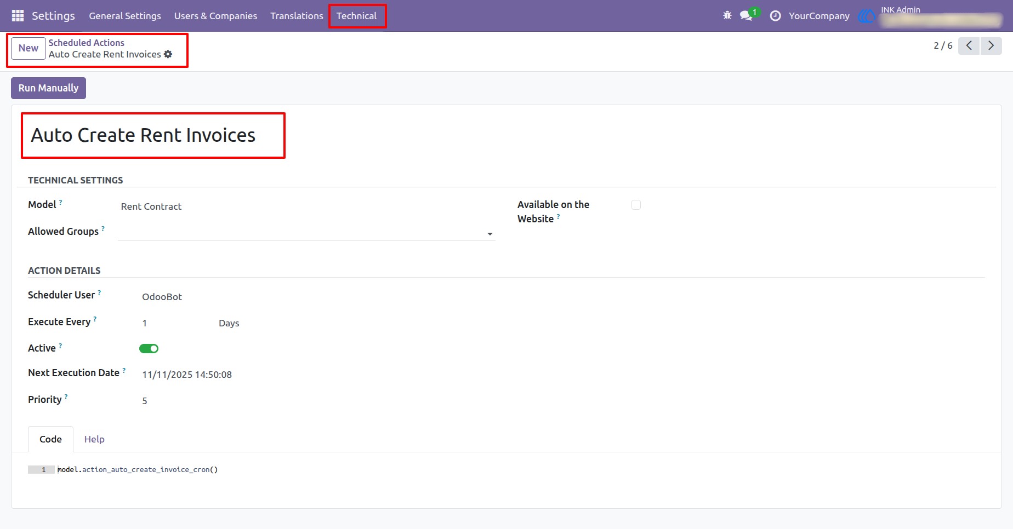1013x529 pixels.
Task: Show help tooltip for Model
Action: tap(60, 202)
